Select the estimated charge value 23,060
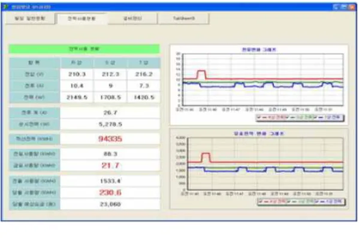Viewport: 359px width, 238px height. click(110, 204)
